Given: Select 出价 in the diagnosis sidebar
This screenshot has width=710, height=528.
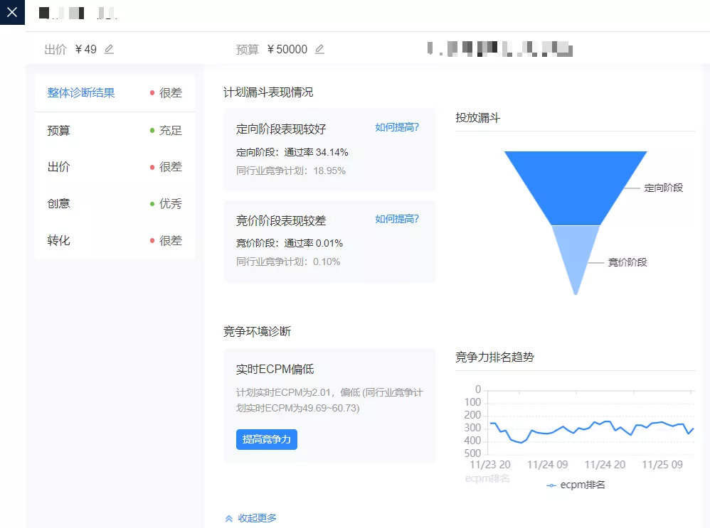Looking at the screenshot, I should pyautogui.click(x=58, y=167).
